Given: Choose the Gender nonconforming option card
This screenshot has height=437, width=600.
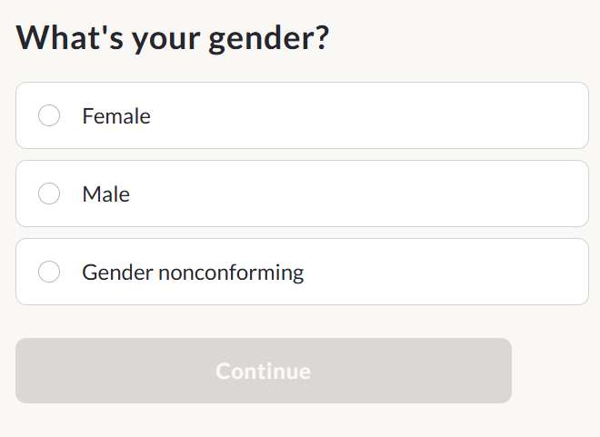Looking at the screenshot, I should pos(302,272).
